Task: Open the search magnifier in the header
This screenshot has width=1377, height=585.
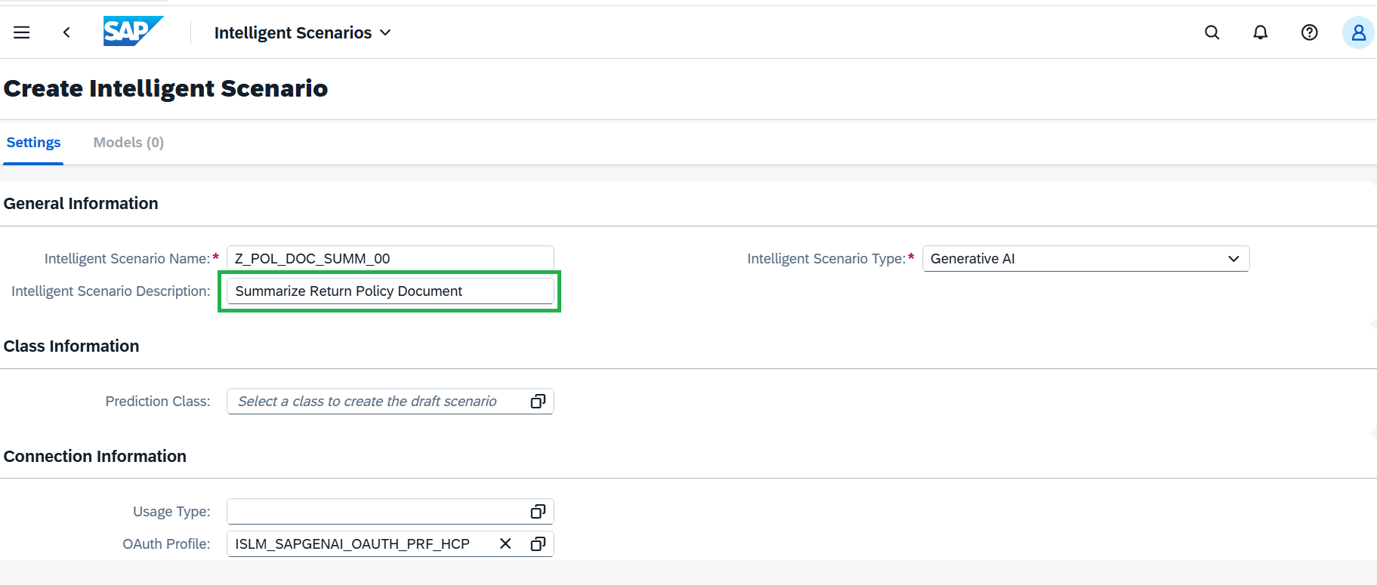Action: coord(1212,32)
